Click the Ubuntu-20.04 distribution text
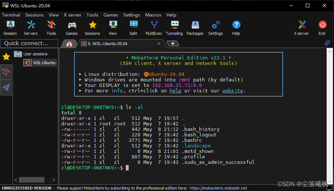The height and width of the screenshot is (191, 334). coord(166,74)
